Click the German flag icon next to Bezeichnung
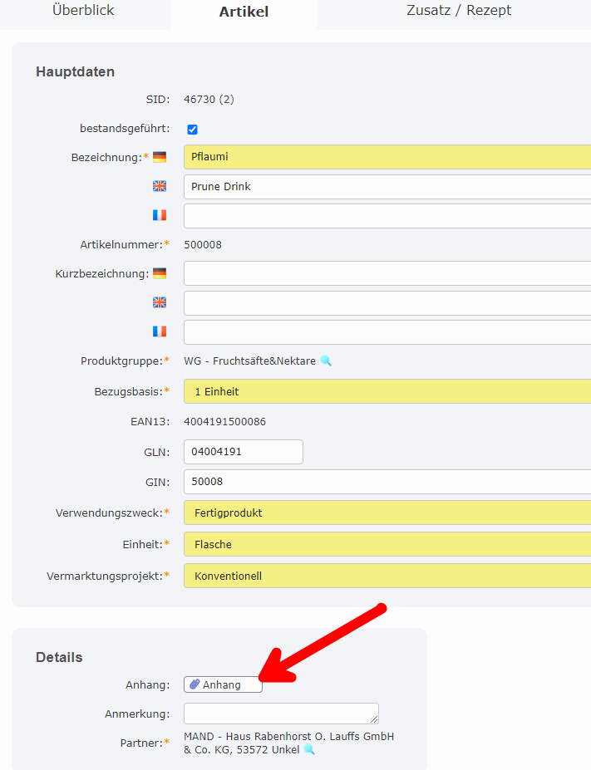591x770 pixels. tap(160, 157)
